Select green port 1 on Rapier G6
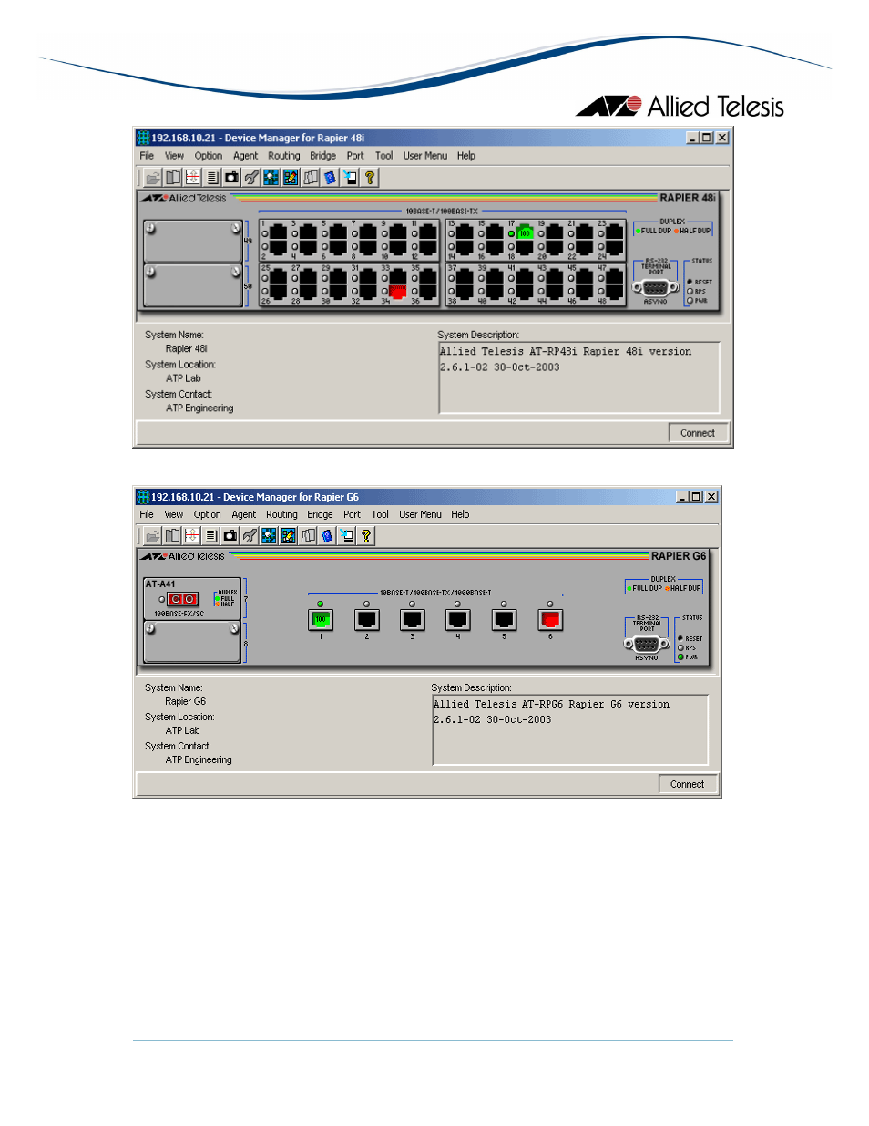Viewport: 869px width, 1126px height. [x=321, y=620]
